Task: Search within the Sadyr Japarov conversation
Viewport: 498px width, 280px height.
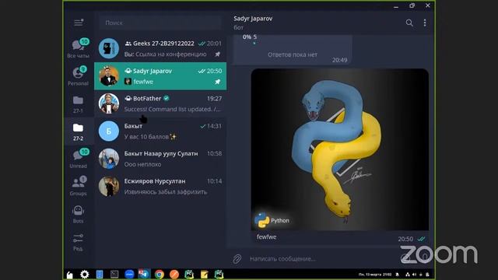Action: (x=409, y=23)
